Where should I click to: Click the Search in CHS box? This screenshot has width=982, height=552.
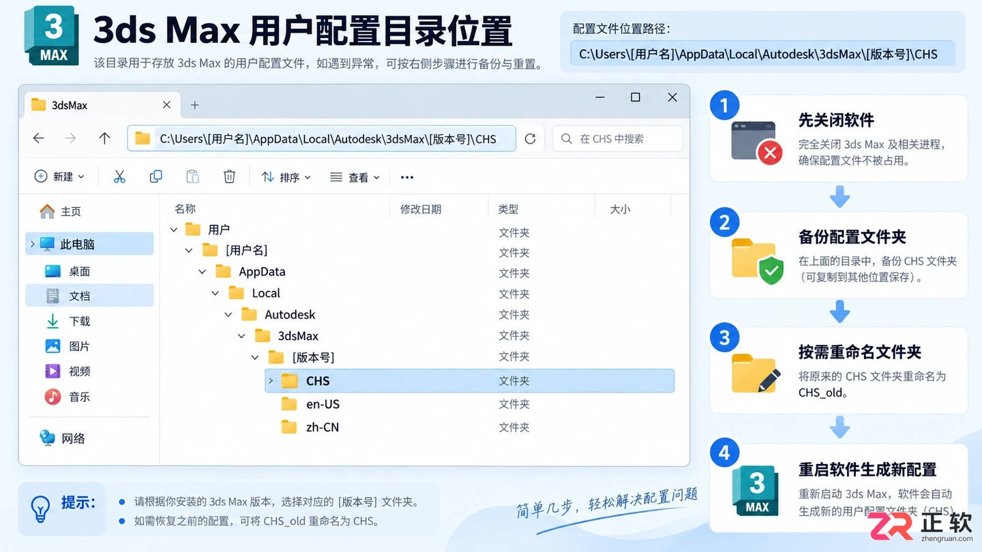click(x=618, y=139)
